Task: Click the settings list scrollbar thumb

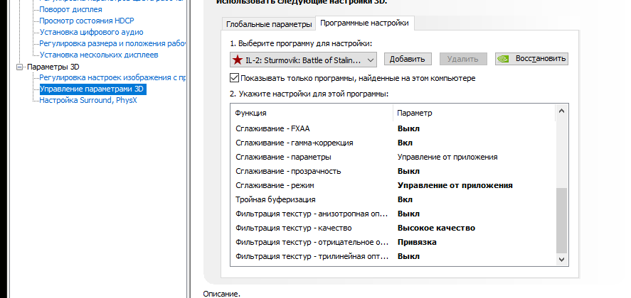Action: (562, 220)
